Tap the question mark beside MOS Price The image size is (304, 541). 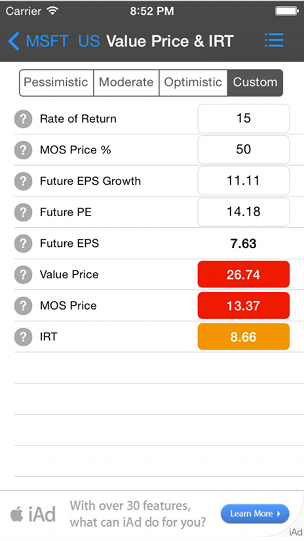pos(23,306)
